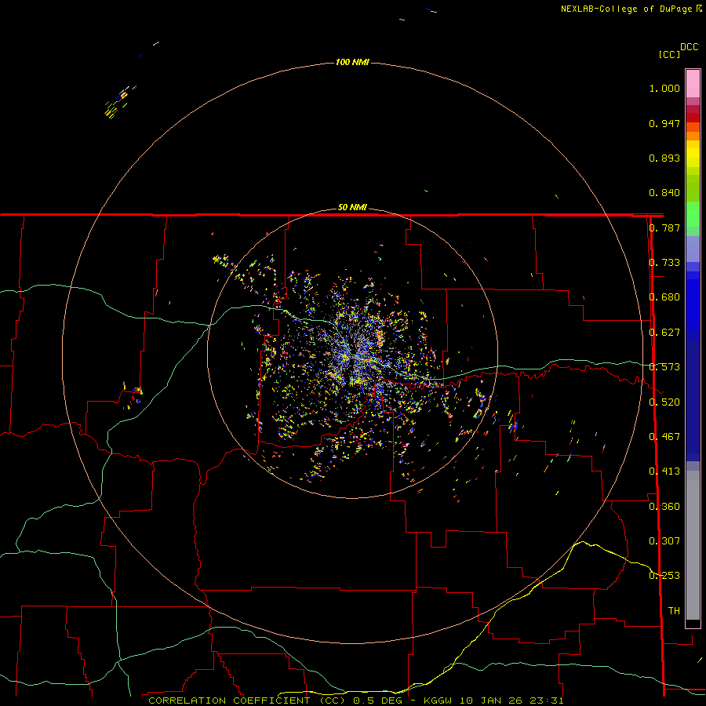Click CORRELATION COEFFICIENT in the bottom caption

229,701
